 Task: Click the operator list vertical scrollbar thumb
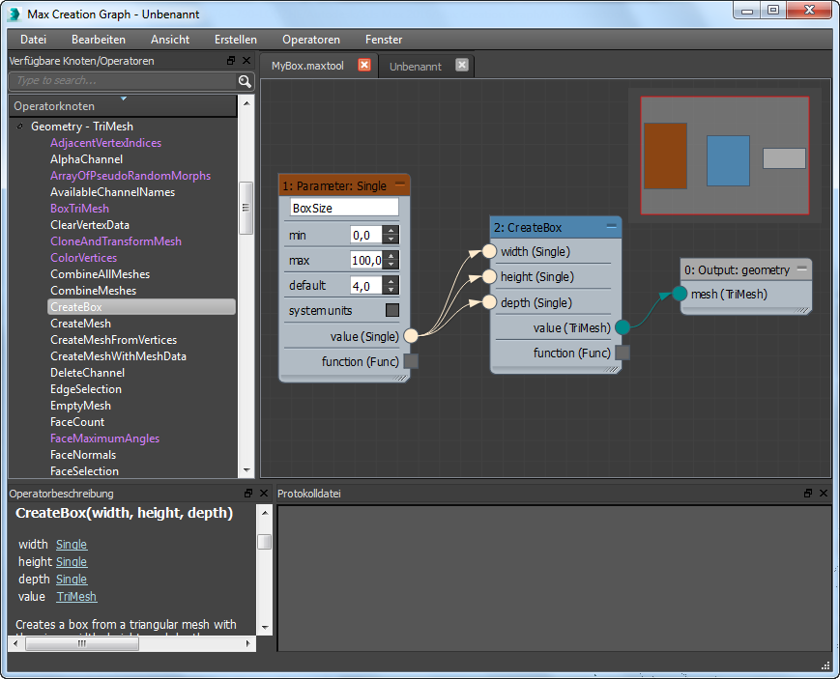pos(246,208)
